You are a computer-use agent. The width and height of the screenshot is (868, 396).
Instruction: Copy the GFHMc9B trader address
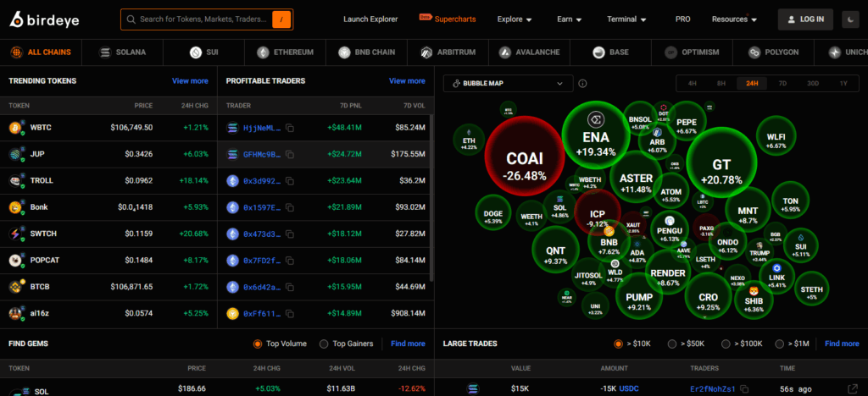290,154
